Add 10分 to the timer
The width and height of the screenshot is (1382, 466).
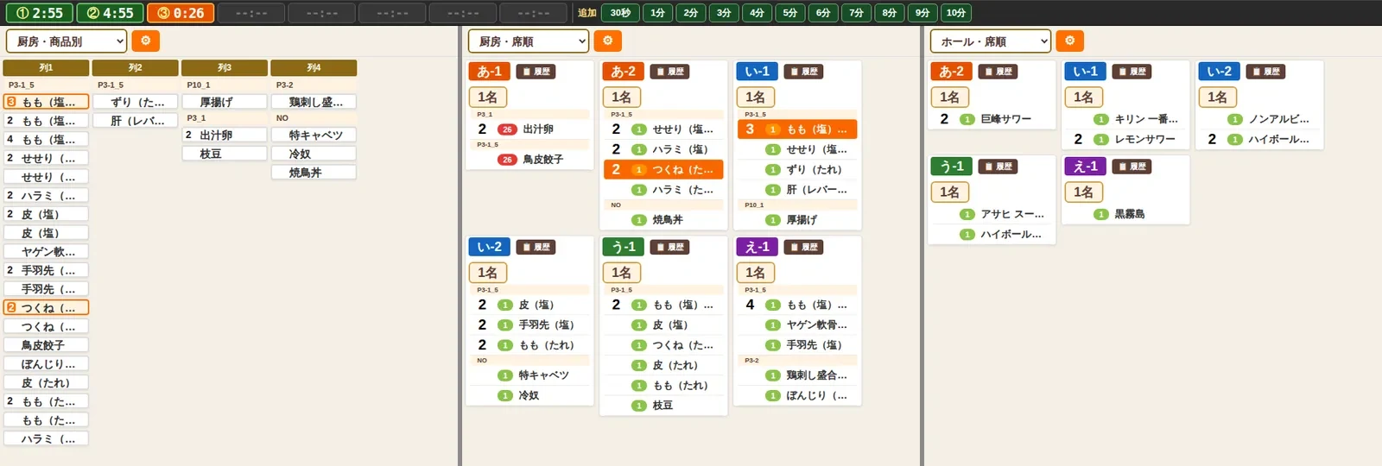click(x=956, y=13)
